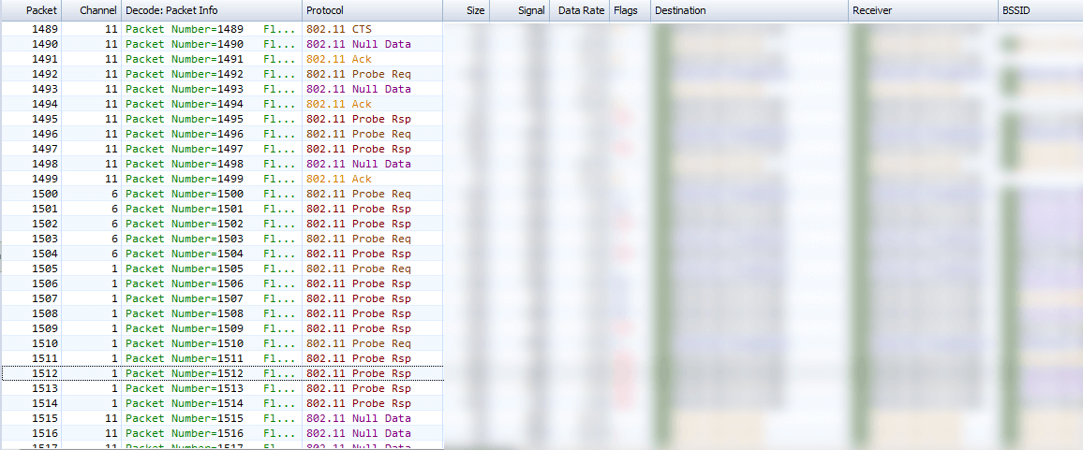Click channel value of packet 1490
The height and width of the screenshot is (450, 1083).
tap(110, 44)
